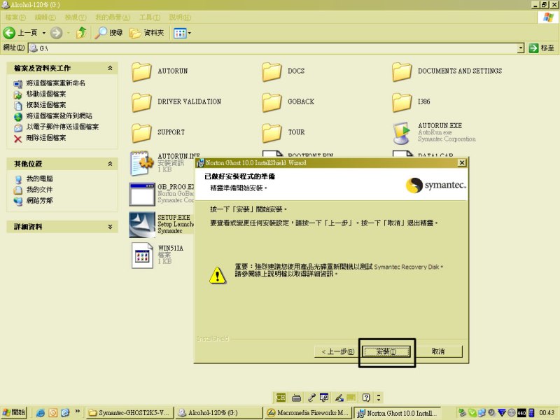
Task: Click 取消 to cancel the wizard
Action: pyautogui.click(x=438, y=351)
